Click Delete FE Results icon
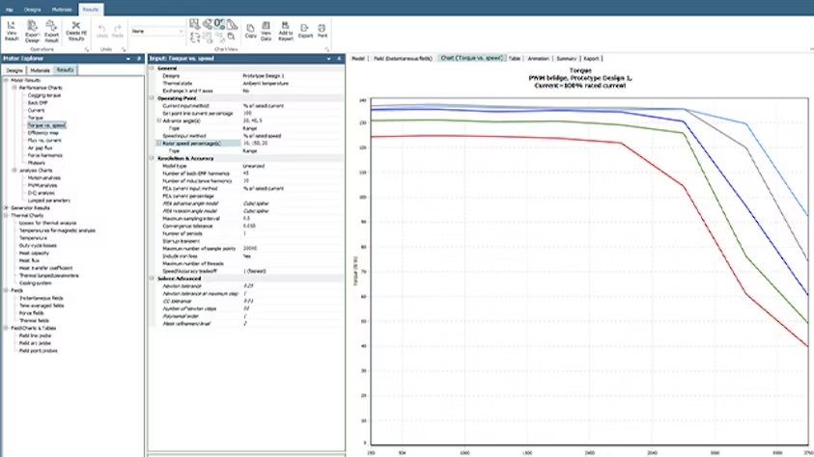Screen dimensions: 814x457 coord(76,27)
